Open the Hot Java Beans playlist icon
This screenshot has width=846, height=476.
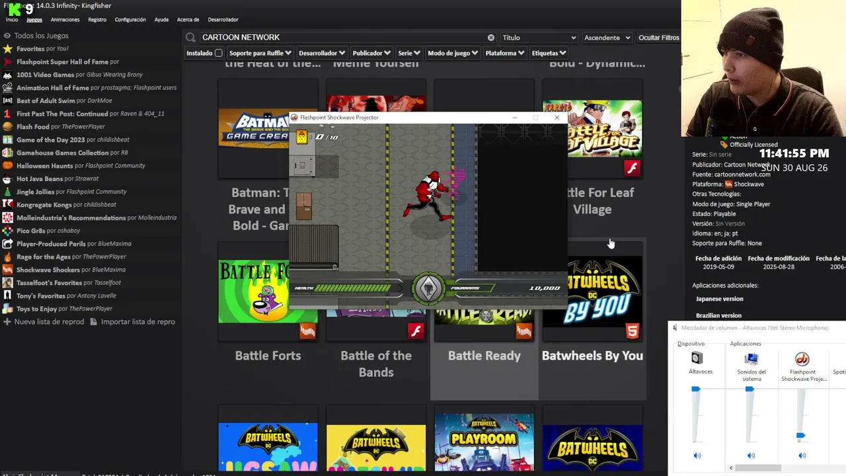pyautogui.click(x=7, y=178)
